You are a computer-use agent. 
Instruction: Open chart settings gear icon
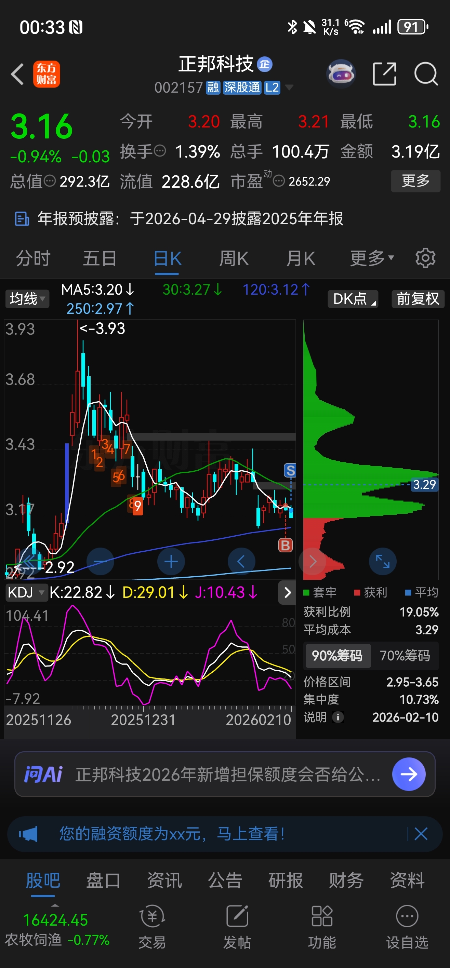point(425,258)
